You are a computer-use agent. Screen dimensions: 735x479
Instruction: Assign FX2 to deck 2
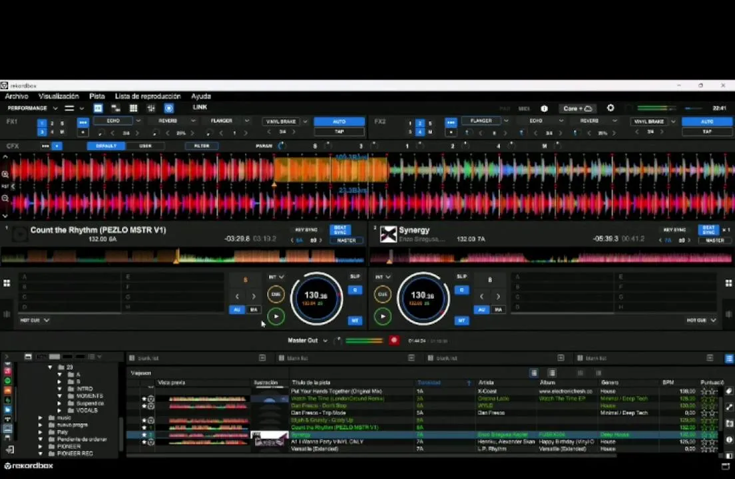pyautogui.click(x=421, y=123)
